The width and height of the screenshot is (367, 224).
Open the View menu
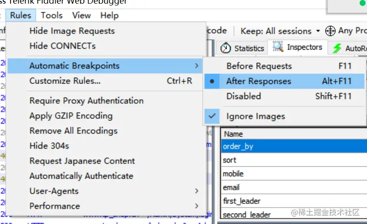click(82, 16)
